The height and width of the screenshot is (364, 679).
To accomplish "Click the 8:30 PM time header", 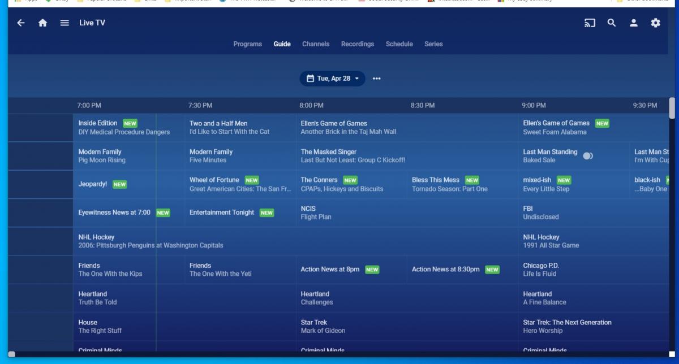I will (423, 106).
